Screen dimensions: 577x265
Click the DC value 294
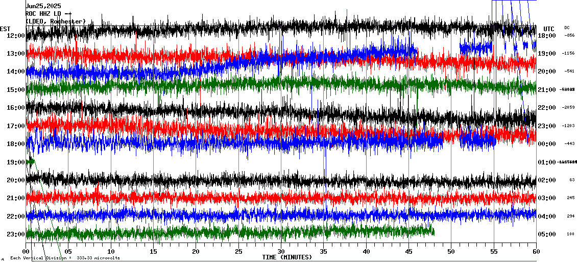click(570, 216)
